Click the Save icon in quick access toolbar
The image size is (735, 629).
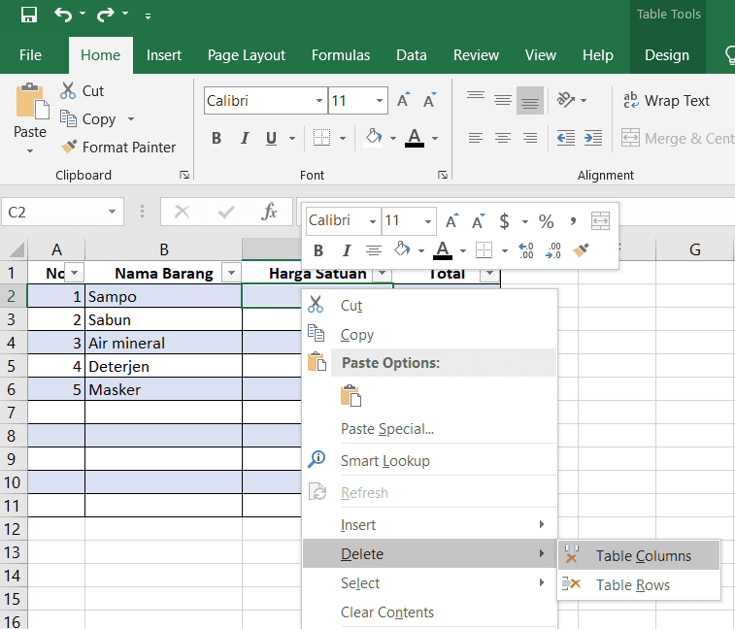(29, 15)
